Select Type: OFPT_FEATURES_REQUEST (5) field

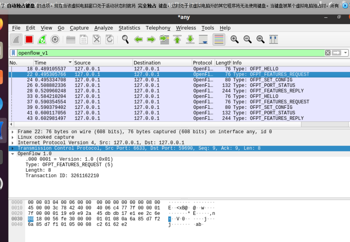click(x=69, y=165)
